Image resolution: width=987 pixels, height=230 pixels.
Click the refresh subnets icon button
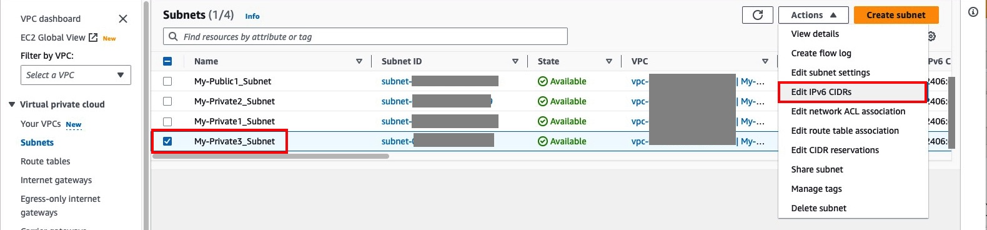click(x=758, y=15)
